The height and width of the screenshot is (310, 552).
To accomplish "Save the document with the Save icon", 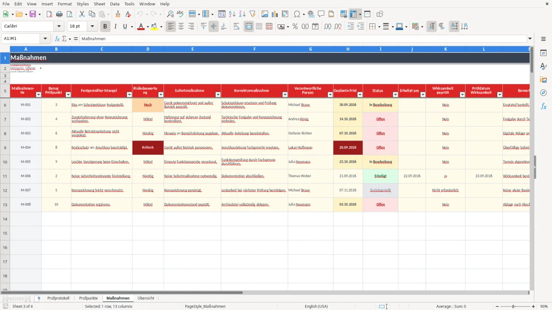I will [x=33, y=14].
